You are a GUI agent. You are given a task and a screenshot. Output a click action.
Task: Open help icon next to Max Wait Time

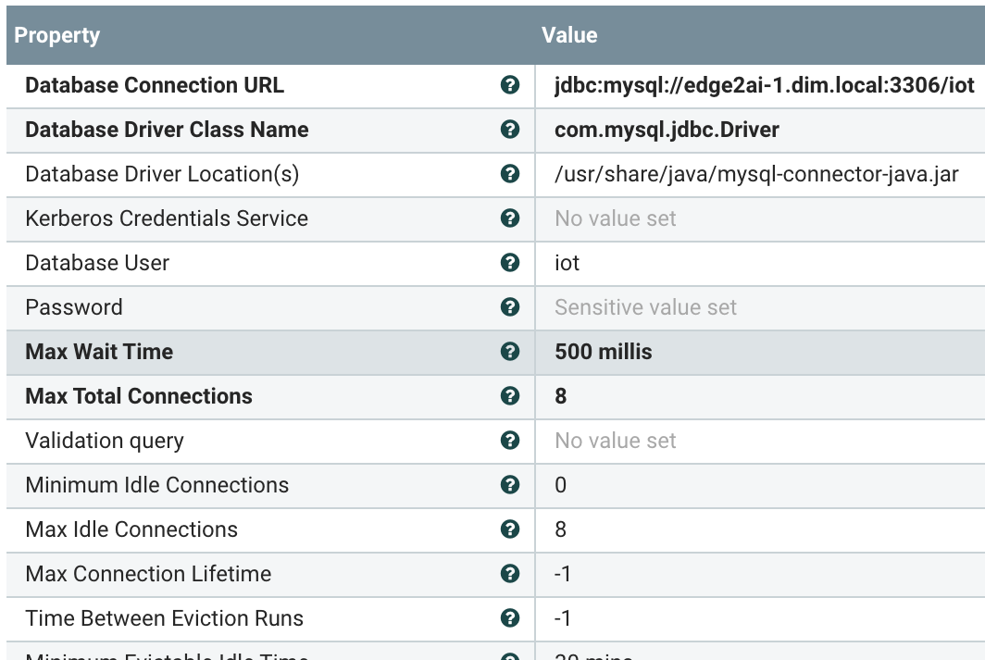tap(509, 352)
